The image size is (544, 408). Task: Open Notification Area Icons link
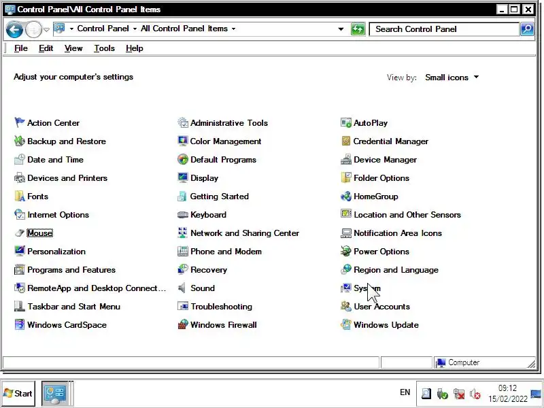(398, 233)
